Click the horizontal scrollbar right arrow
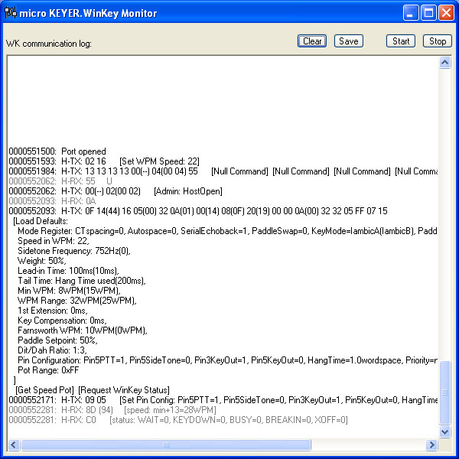Image resolution: width=459 pixels, height=459 pixels. tap(431, 444)
